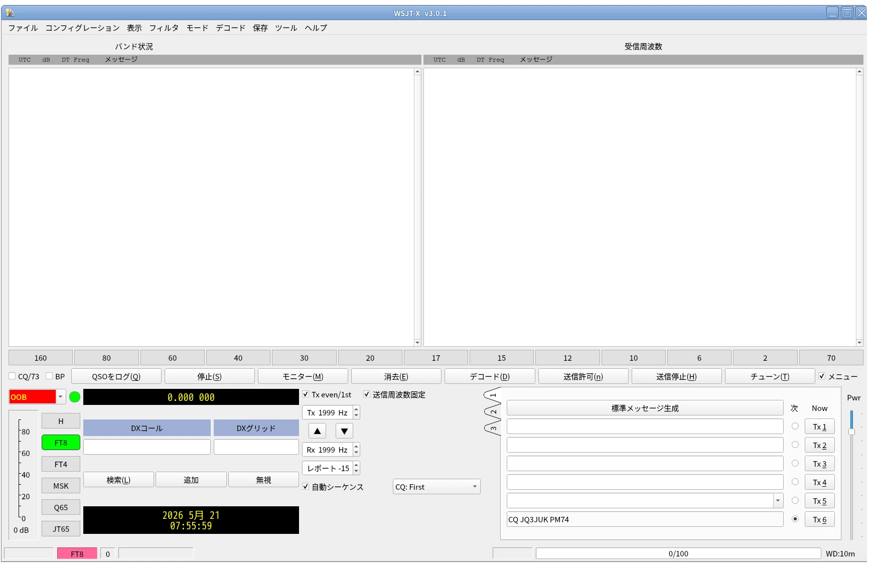The image size is (876, 567).
Task: Switch to message tab 1
Action: [493, 395]
